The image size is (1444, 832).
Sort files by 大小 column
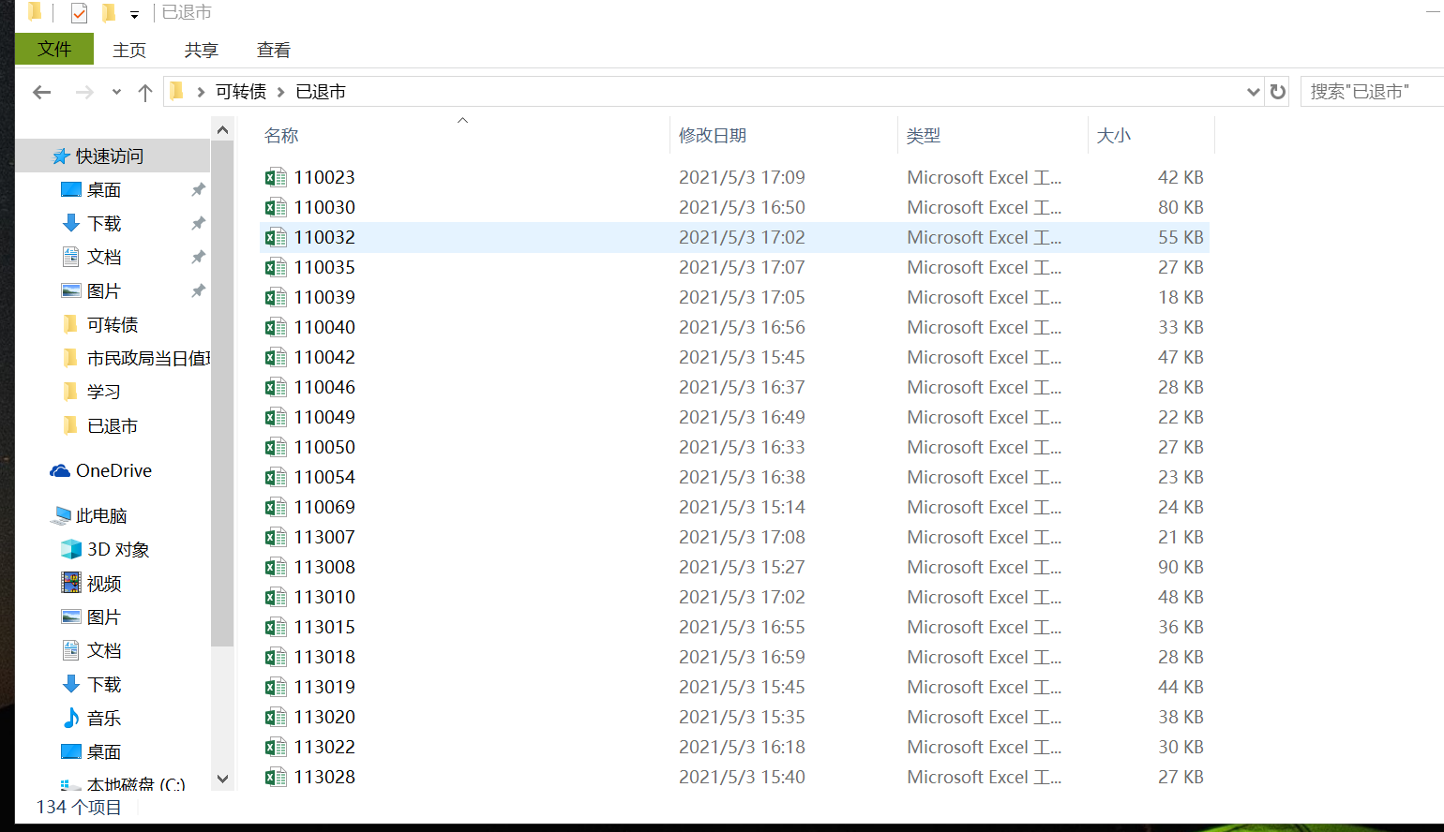1114,136
